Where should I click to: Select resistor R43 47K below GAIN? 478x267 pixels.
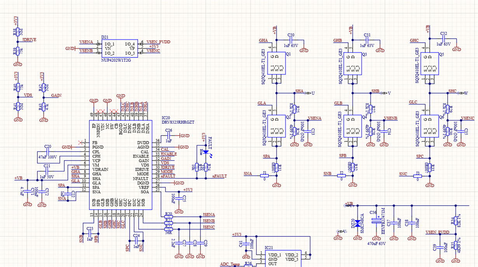click(44, 106)
